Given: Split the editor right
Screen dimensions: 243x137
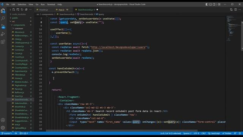Looking at the screenshot, I should (x=235, y=10).
